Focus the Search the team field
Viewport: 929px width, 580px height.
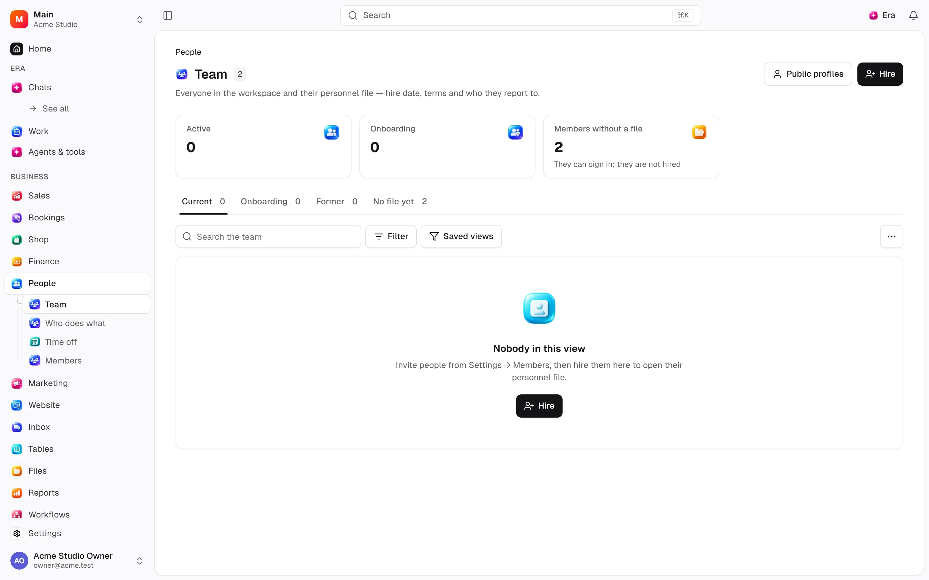[x=268, y=237]
